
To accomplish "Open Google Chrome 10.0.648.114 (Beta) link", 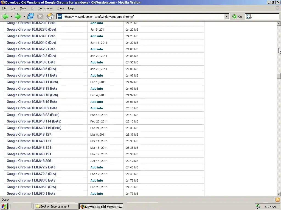I will point(34,121).
